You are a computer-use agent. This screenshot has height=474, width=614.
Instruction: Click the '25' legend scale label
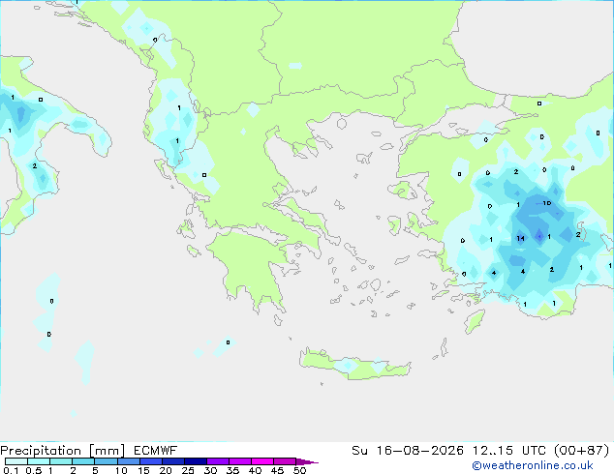click(188, 470)
